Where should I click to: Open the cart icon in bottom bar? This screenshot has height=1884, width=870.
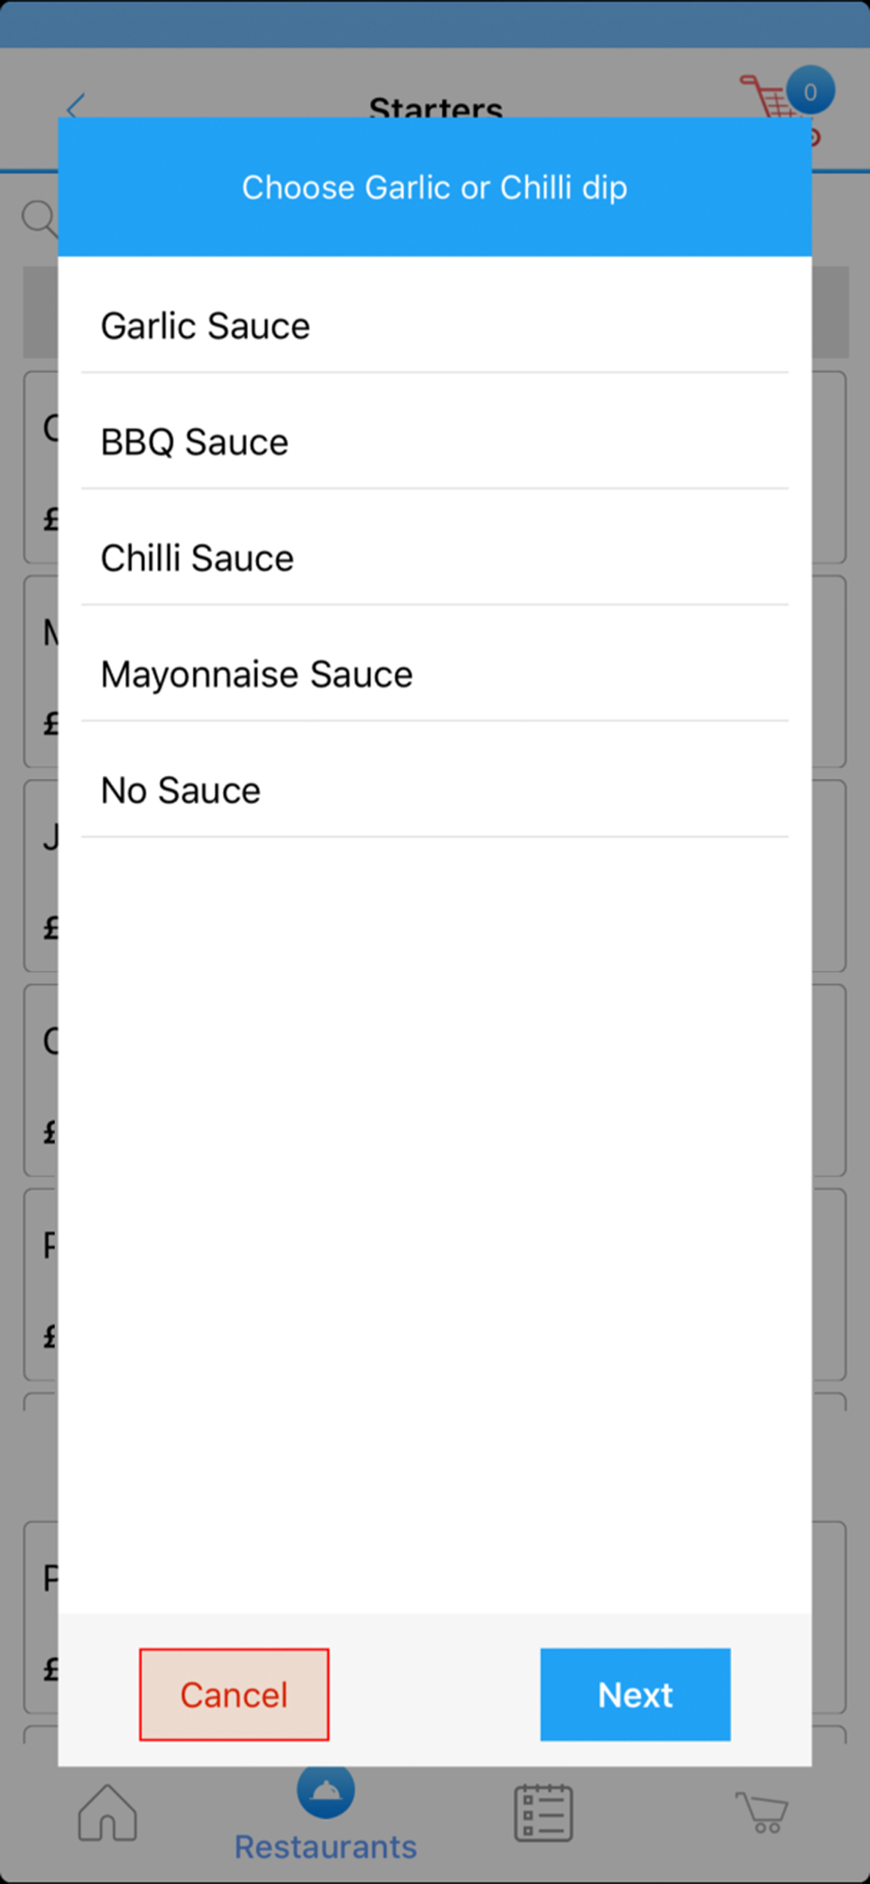tap(762, 1812)
